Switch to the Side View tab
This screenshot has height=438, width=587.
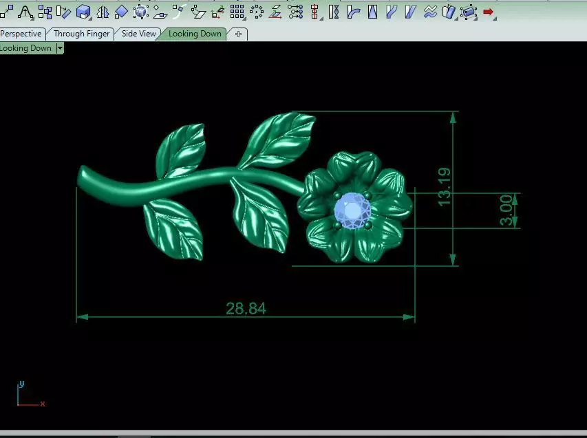tap(138, 34)
